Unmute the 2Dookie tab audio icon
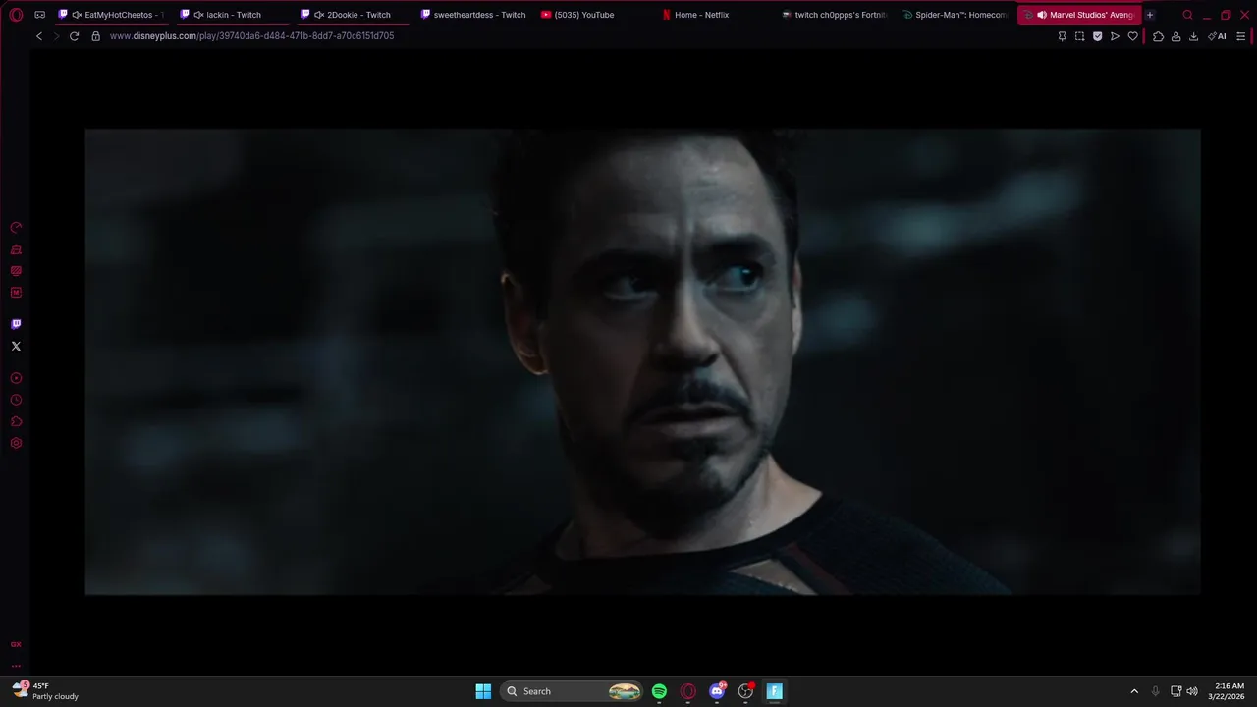Image resolution: width=1257 pixels, height=707 pixels. [319, 15]
